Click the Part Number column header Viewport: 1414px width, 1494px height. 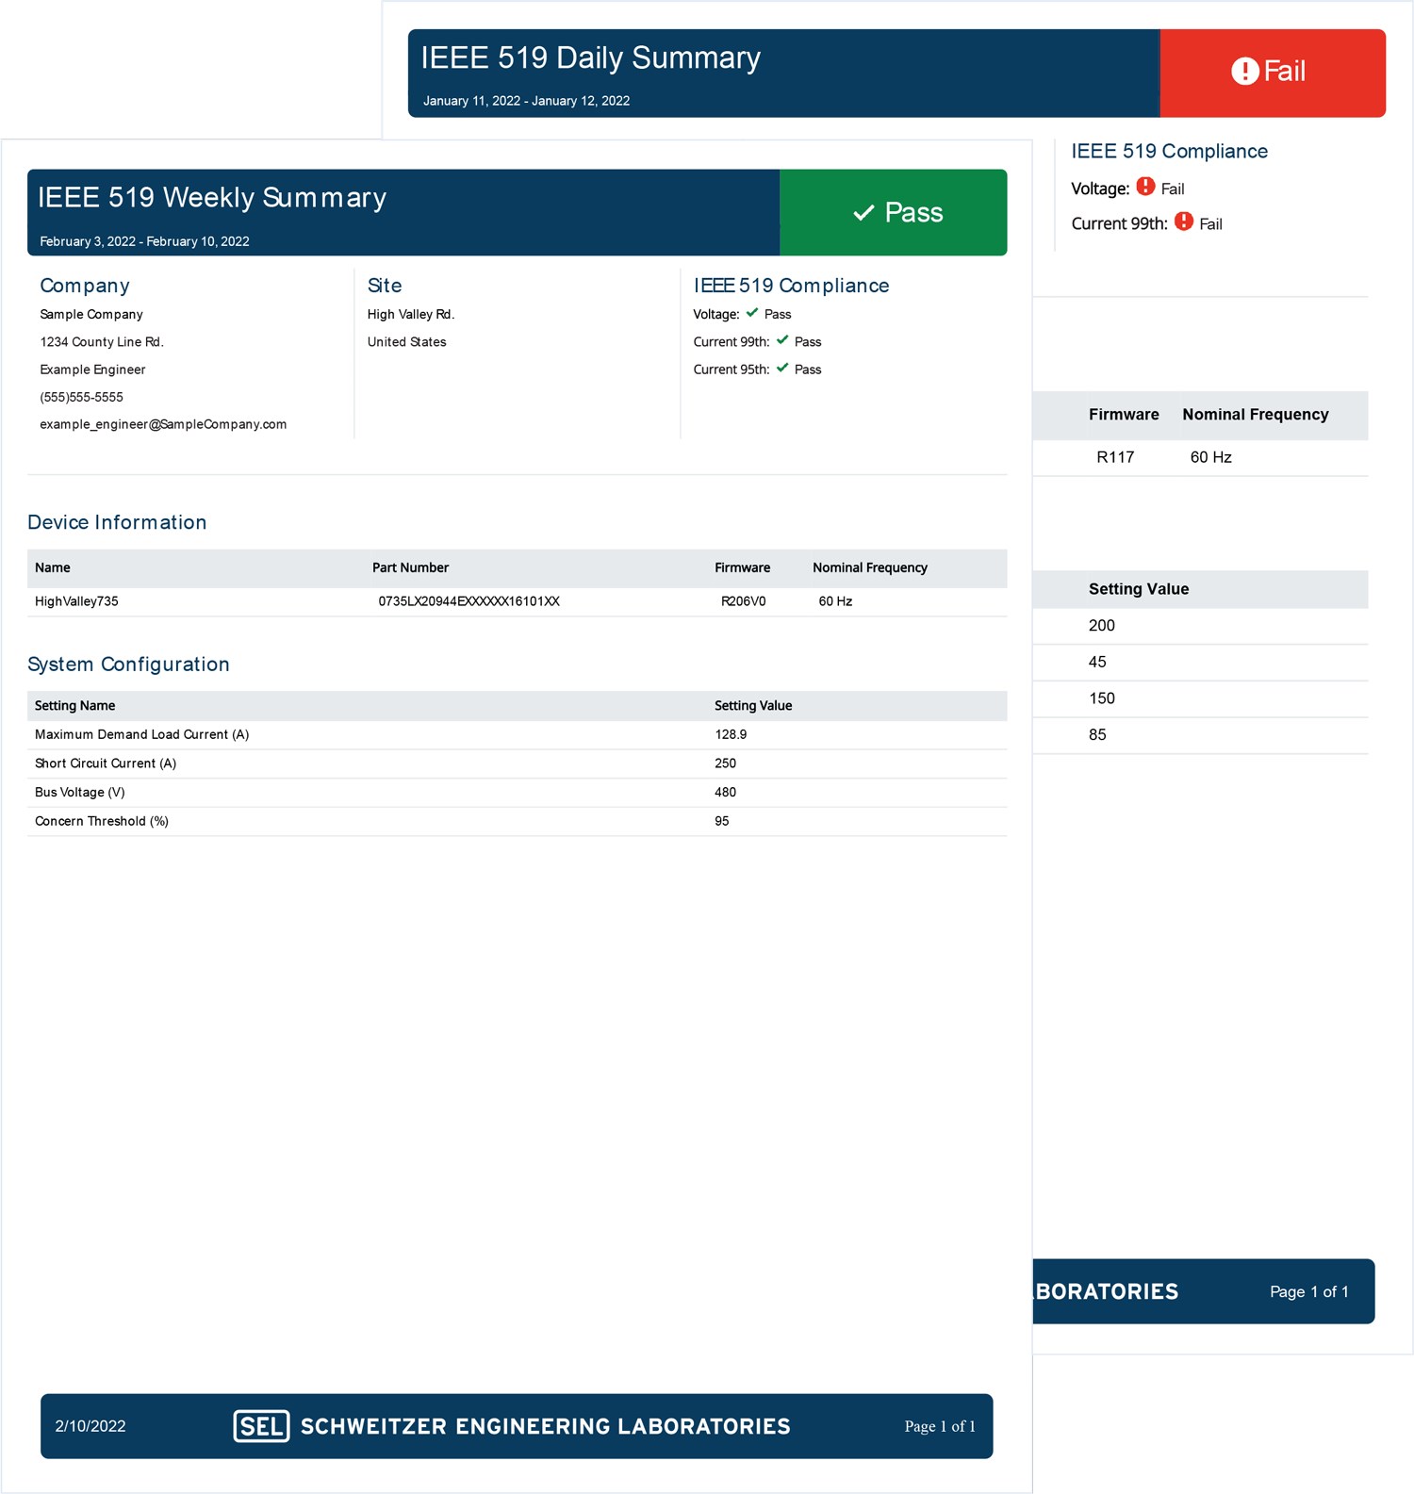pos(410,567)
